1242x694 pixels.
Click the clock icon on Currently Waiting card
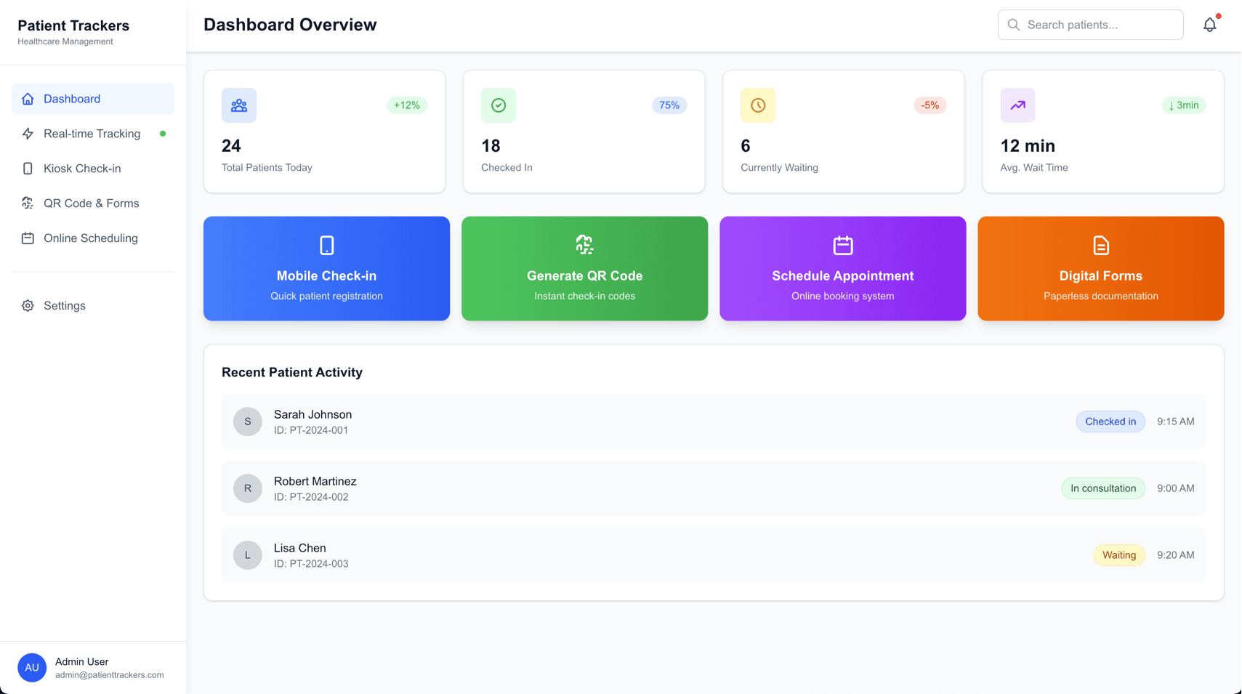(757, 105)
